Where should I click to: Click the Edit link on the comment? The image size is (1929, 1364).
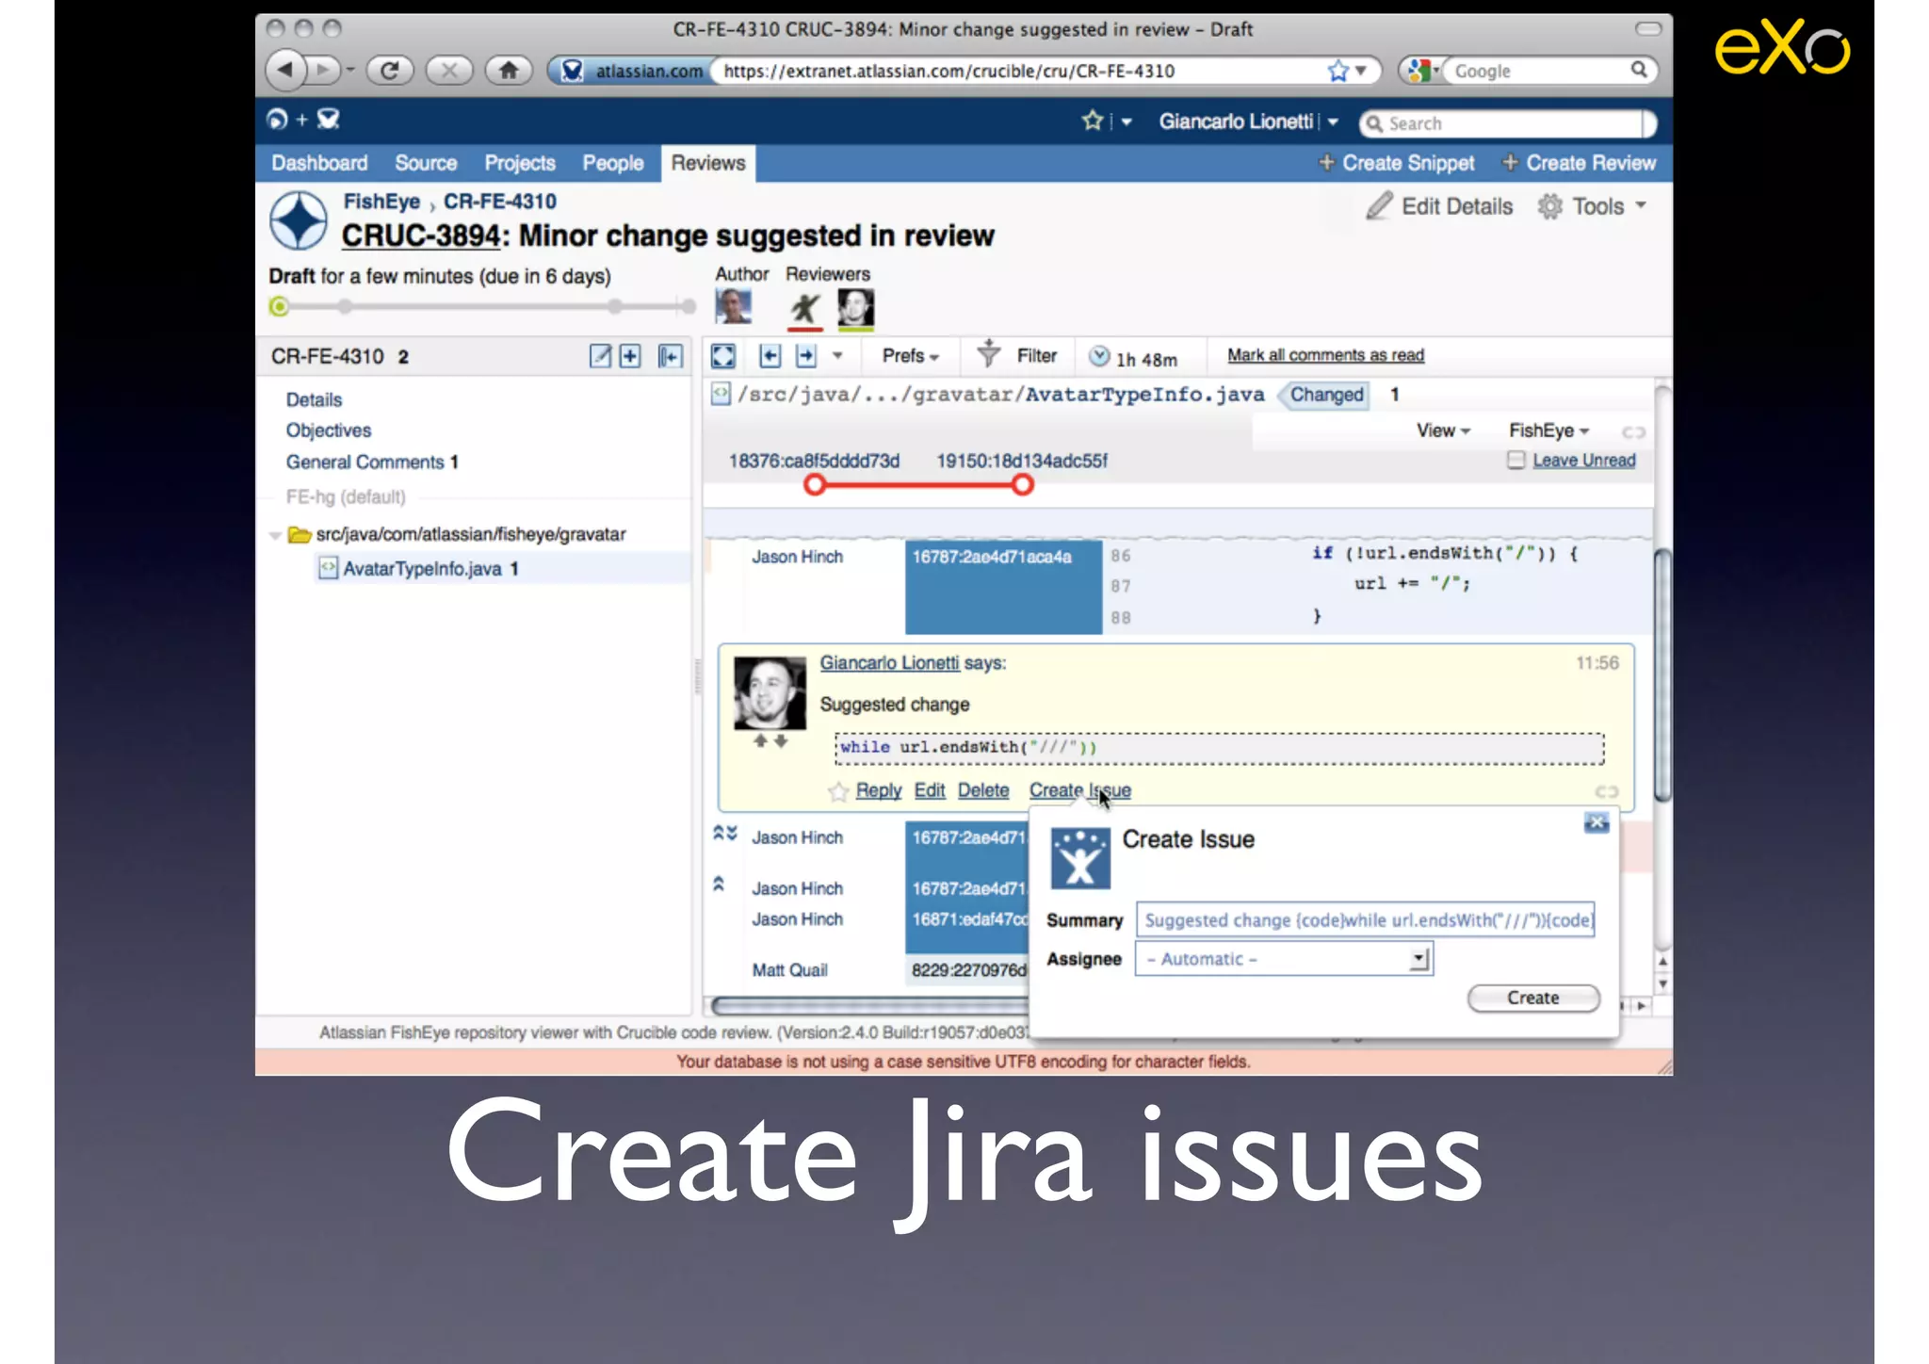point(930,790)
